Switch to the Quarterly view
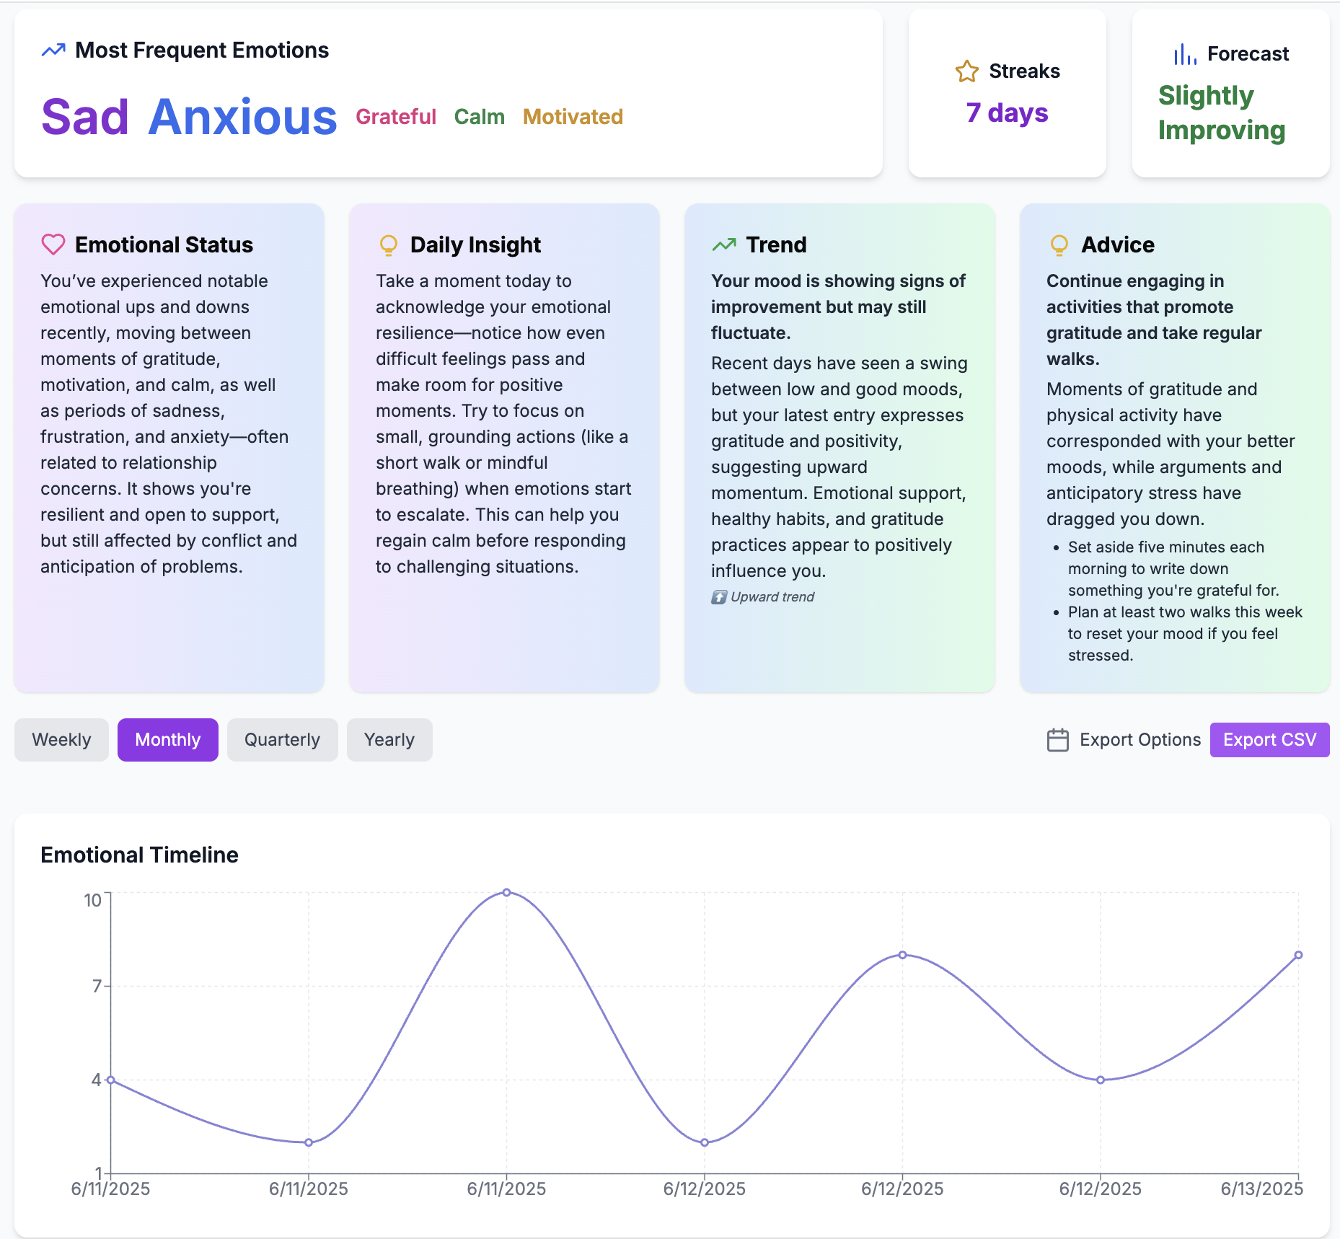The width and height of the screenshot is (1340, 1239). coord(282,740)
